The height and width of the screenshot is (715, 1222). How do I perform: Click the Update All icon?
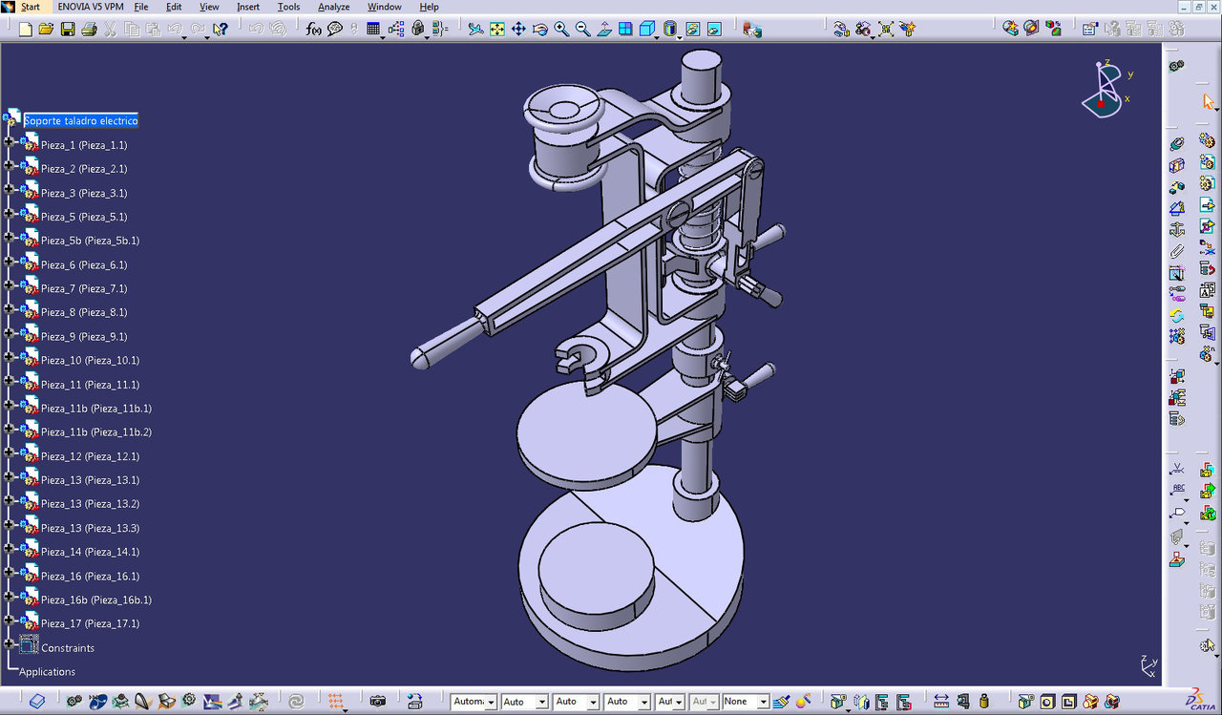[1176, 314]
